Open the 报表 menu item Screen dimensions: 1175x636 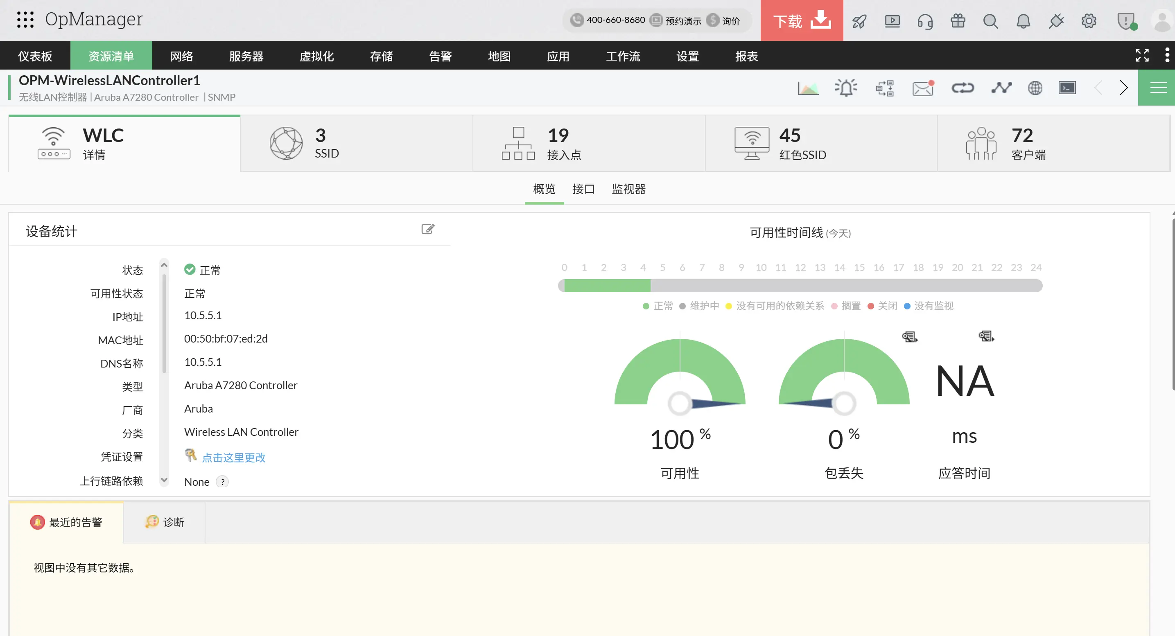point(746,56)
